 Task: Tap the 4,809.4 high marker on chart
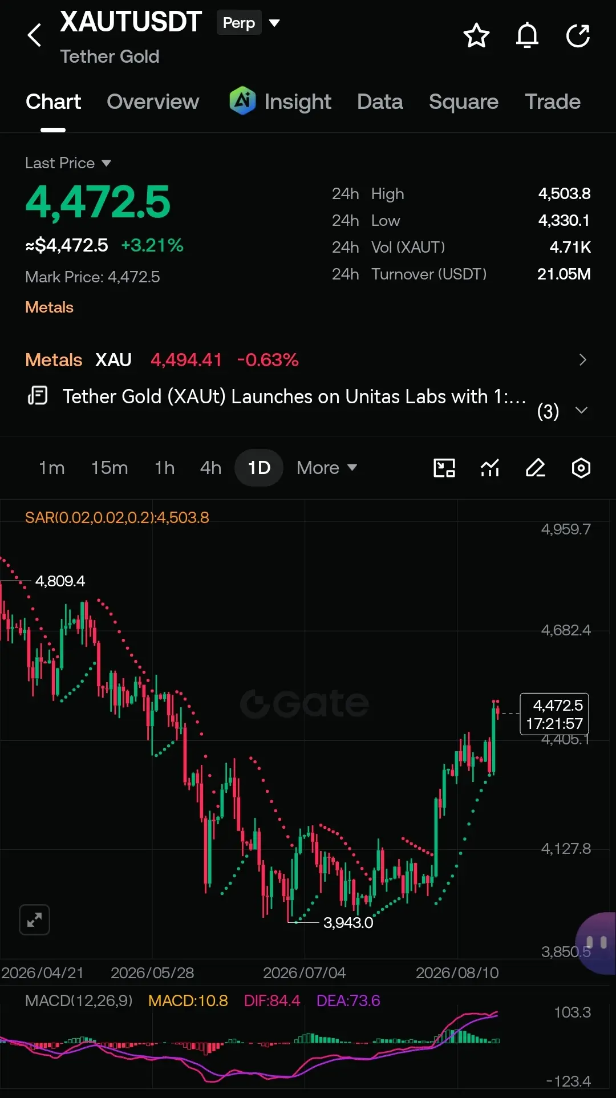pos(60,581)
